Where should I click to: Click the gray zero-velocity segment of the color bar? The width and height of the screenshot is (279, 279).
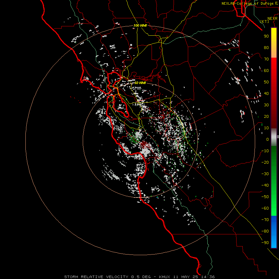274,137
